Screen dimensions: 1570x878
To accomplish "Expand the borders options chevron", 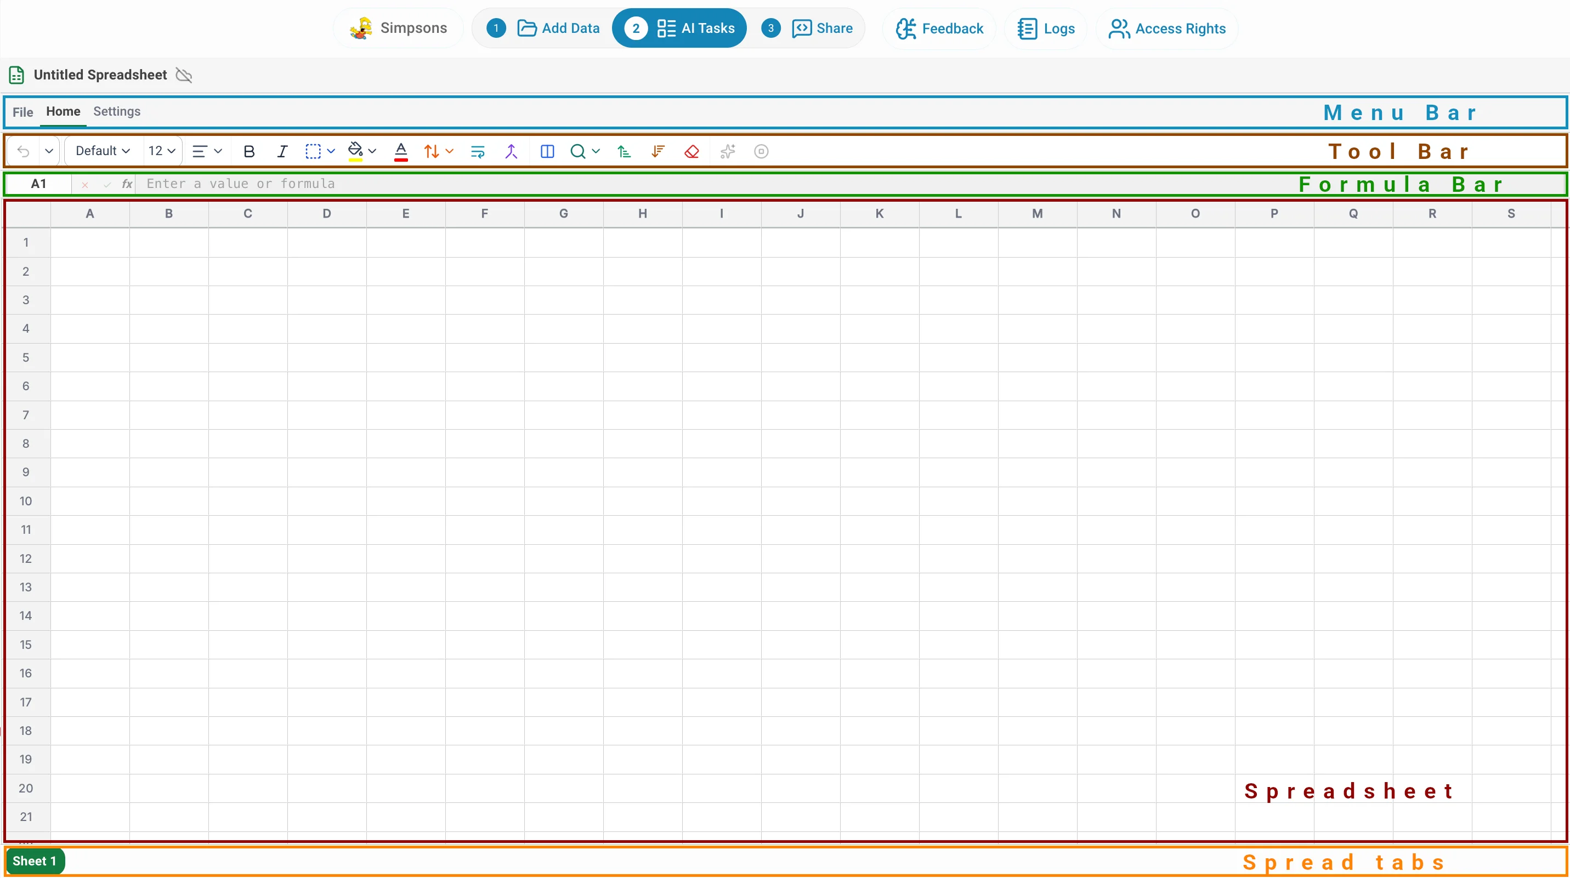I will (x=331, y=151).
